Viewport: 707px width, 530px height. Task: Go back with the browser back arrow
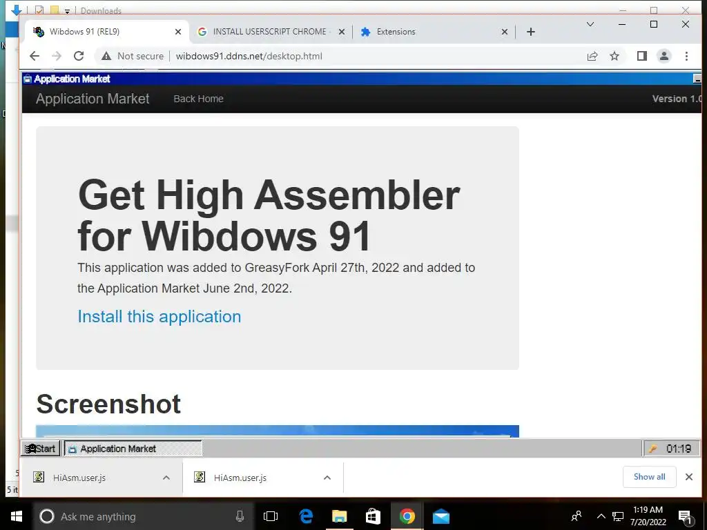pyautogui.click(x=35, y=56)
